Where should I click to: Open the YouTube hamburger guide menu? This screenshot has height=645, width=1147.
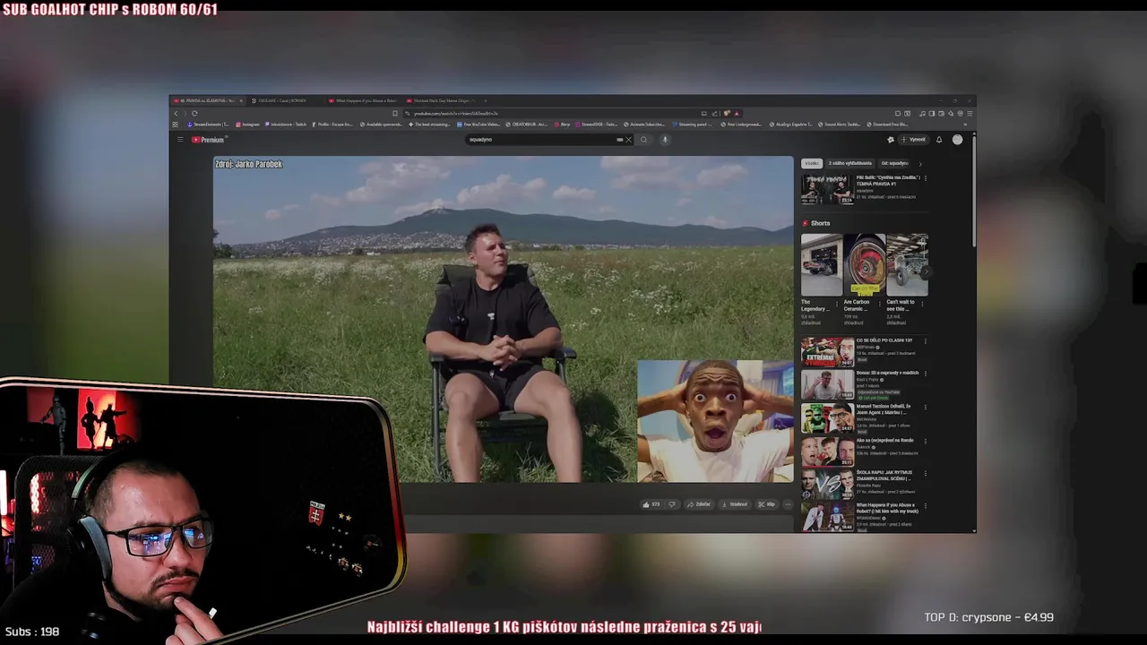180,140
